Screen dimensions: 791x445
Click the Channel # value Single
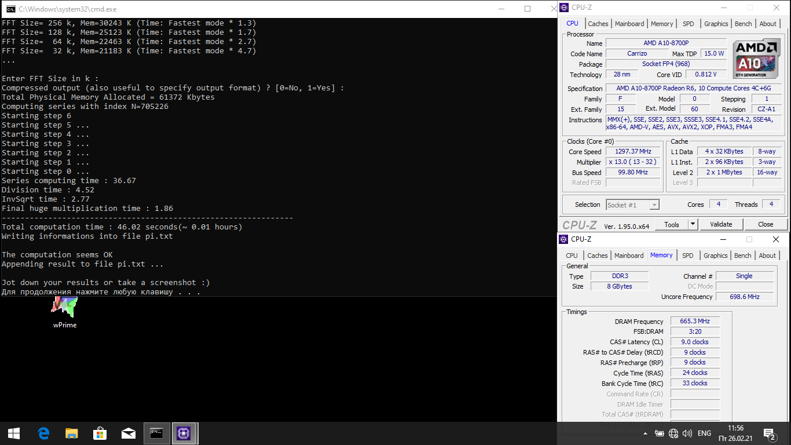[x=745, y=276]
